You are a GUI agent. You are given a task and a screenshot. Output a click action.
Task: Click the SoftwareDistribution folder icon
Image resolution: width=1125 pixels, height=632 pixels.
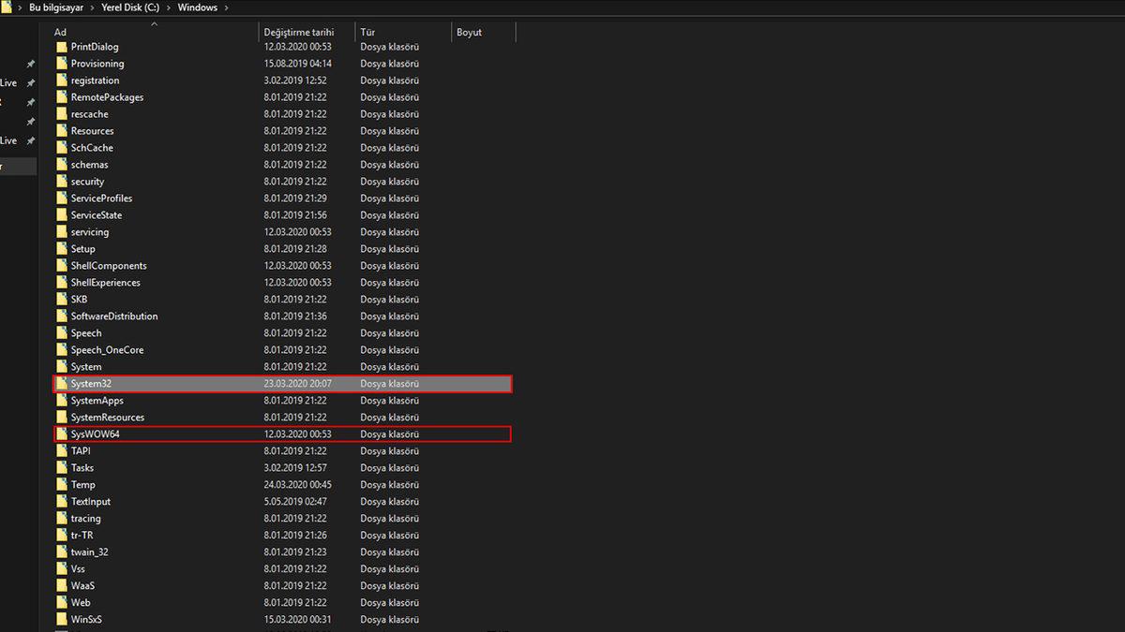click(62, 316)
